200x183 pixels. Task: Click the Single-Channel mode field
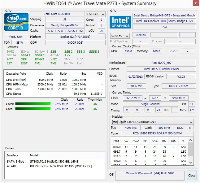(150, 104)
